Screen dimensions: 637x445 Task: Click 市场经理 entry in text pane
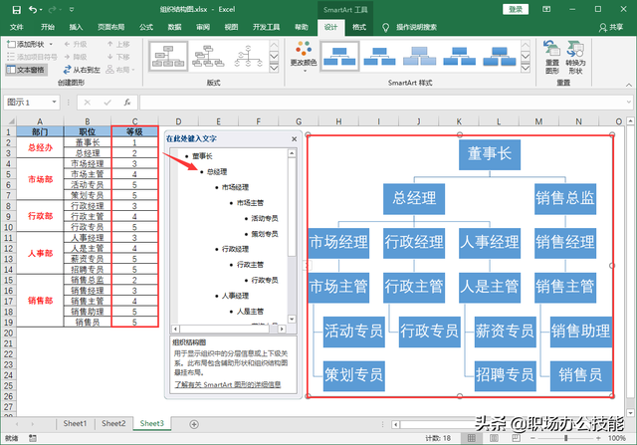235,187
